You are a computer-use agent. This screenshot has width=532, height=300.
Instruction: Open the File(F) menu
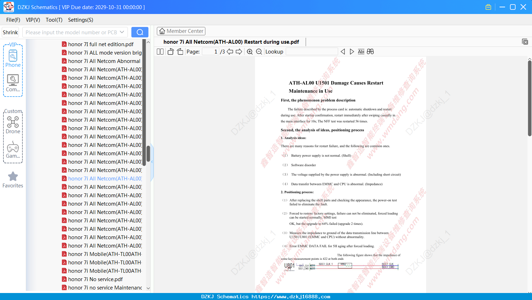click(13, 20)
